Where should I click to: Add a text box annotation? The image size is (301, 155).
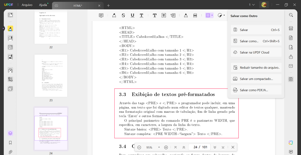(x=164, y=15)
